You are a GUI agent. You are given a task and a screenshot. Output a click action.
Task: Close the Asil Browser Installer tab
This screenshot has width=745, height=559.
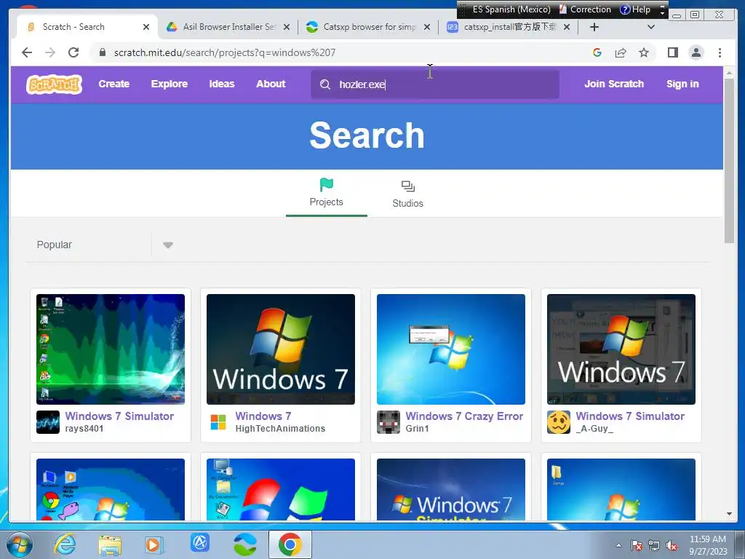287,27
